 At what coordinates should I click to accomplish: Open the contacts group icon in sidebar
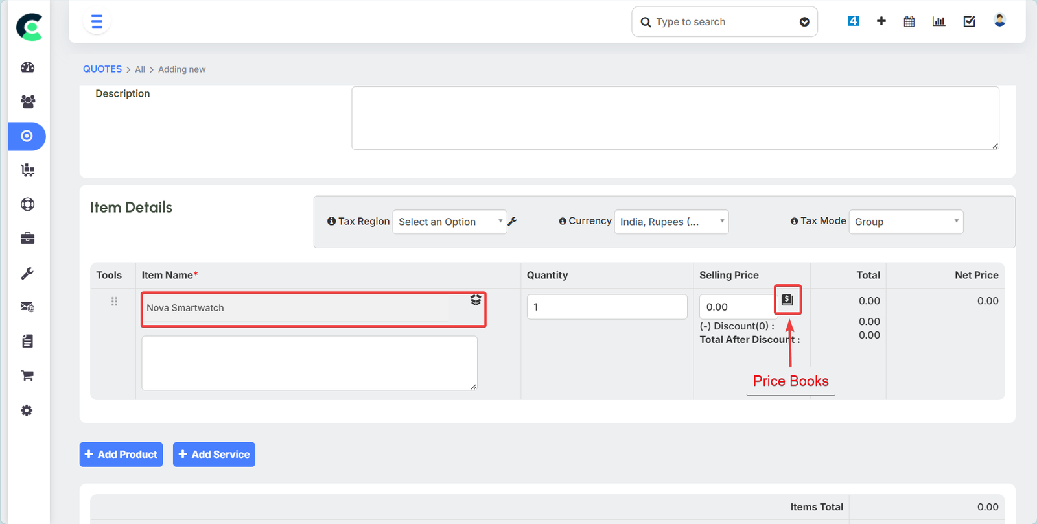[x=27, y=101]
